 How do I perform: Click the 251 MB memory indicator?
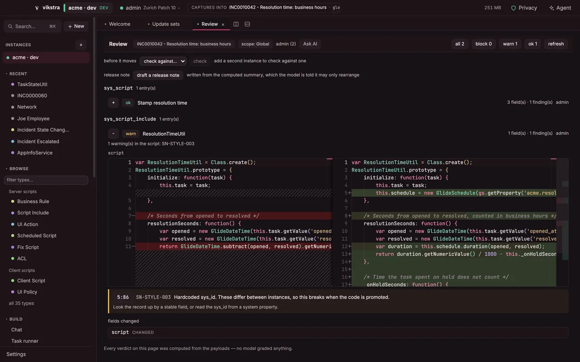tap(493, 8)
